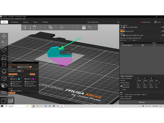Click the reset cut position arrow
The height and width of the screenshot is (123, 164).
pyautogui.click(x=23, y=71)
